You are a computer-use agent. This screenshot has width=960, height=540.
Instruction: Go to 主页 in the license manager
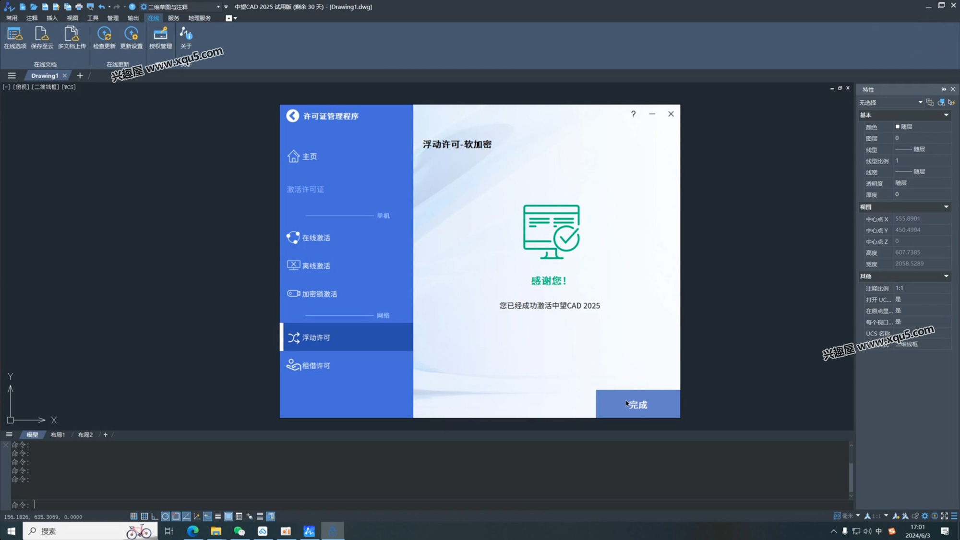(346, 156)
